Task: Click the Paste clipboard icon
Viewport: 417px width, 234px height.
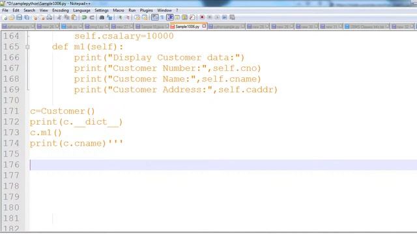Action: 74,18
